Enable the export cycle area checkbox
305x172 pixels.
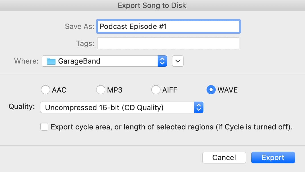[x=44, y=127]
